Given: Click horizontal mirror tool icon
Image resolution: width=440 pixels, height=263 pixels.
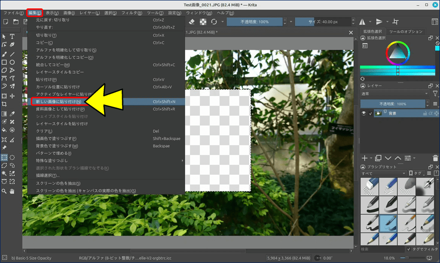Looking at the screenshot, I should [362, 21].
